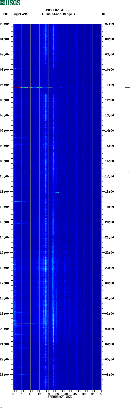Click the frequency axis value '25'
The height and width of the screenshot is (410, 140).
point(57,394)
